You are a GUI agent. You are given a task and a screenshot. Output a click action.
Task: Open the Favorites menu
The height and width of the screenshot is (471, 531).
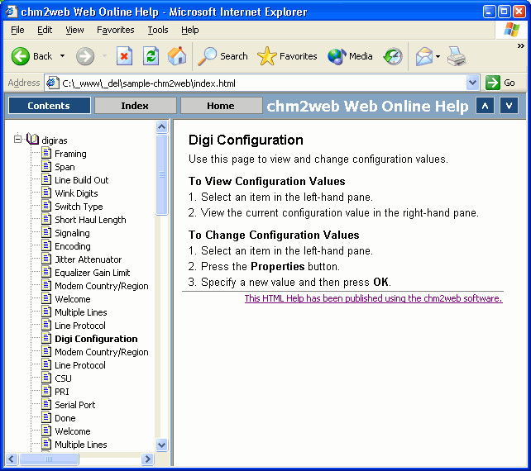click(x=116, y=30)
